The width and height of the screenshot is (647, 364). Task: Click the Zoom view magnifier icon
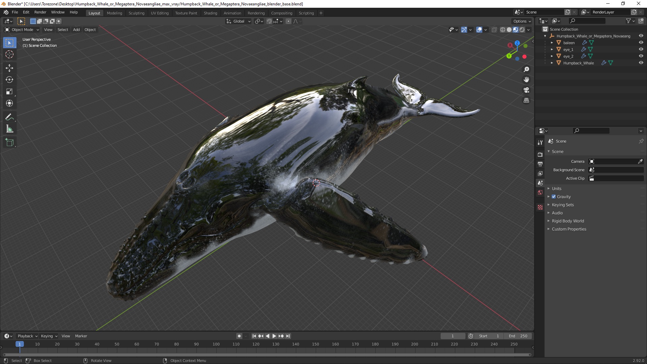[526, 69]
